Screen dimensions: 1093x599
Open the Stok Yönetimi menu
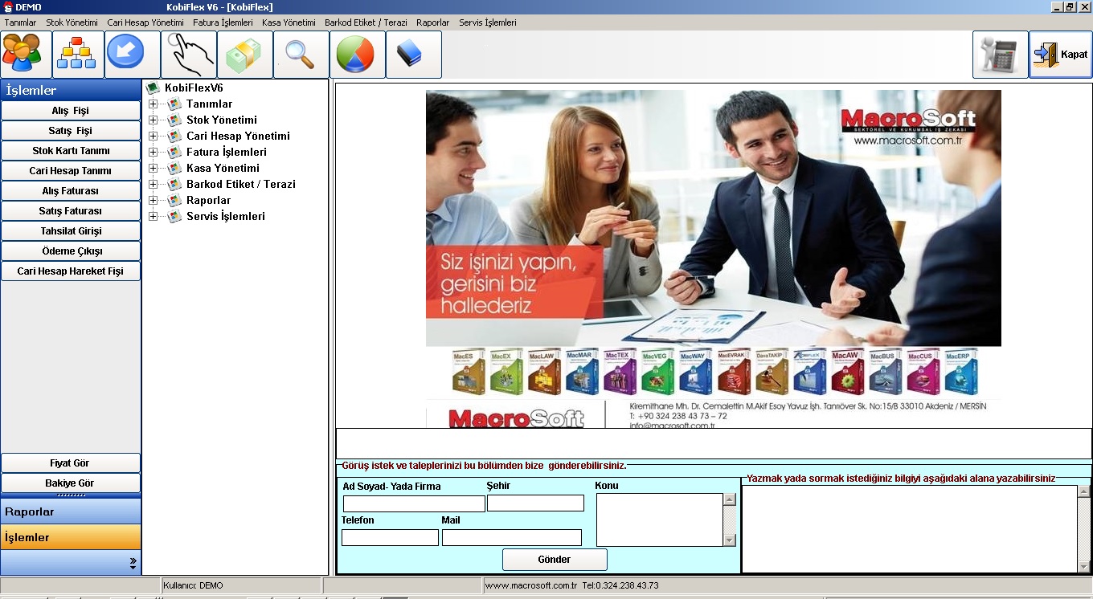click(72, 22)
